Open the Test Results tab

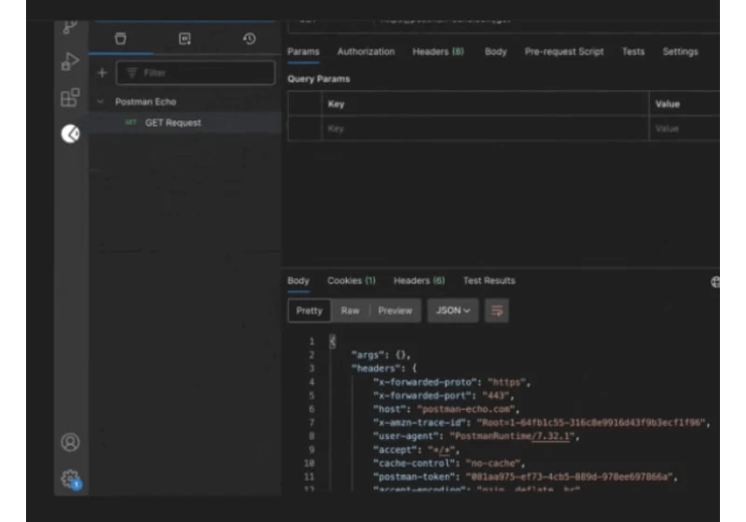[489, 281]
